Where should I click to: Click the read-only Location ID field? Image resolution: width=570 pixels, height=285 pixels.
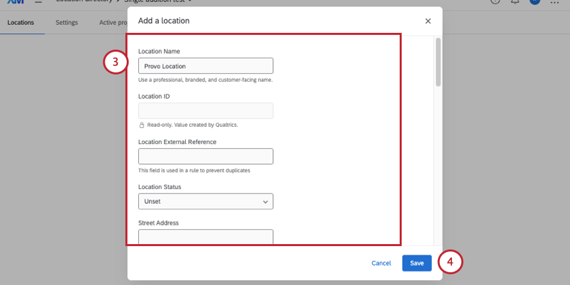pos(206,111)
